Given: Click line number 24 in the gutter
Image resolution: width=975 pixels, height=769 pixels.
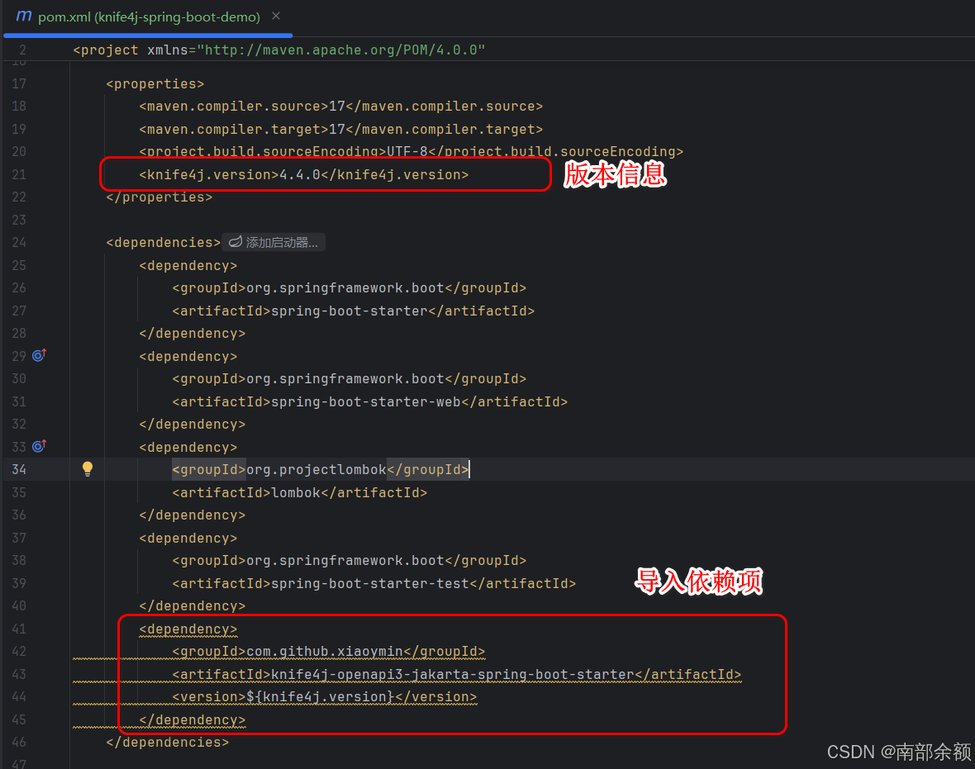Looking at the screenshot, I should tap(19, 243).
